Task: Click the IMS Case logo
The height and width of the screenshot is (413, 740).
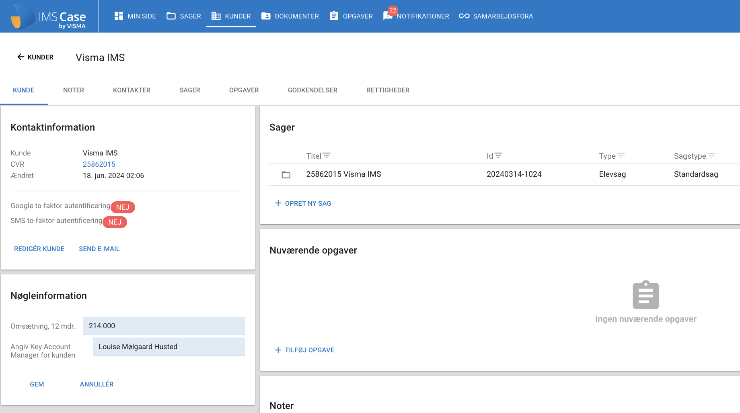Action: 49,16
